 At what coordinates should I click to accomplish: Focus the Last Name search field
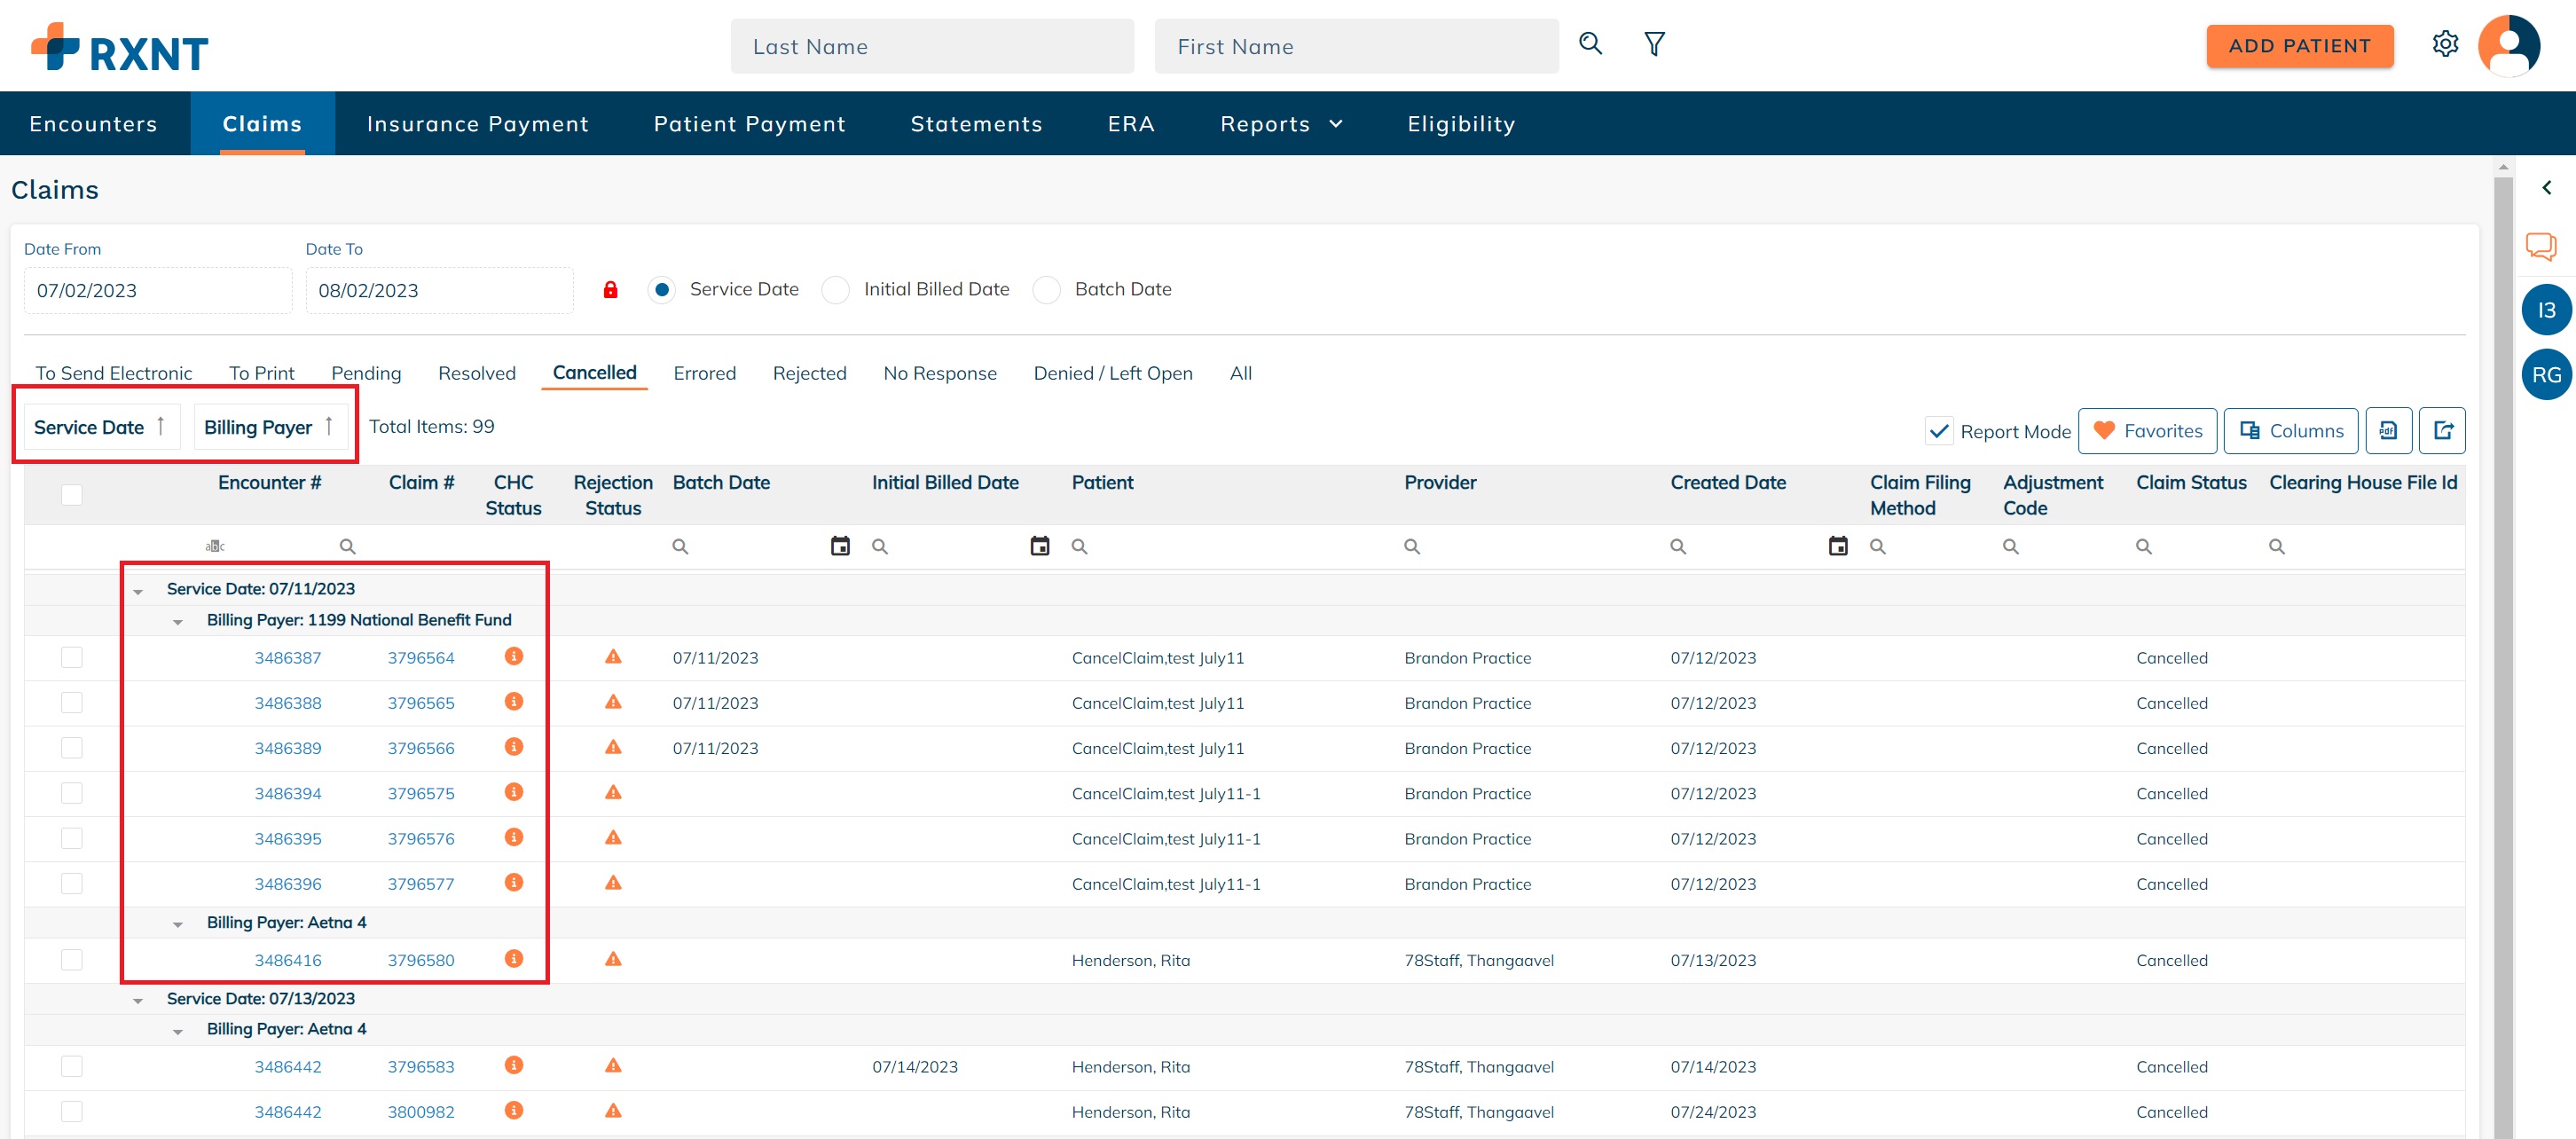(x=932, y=46)
